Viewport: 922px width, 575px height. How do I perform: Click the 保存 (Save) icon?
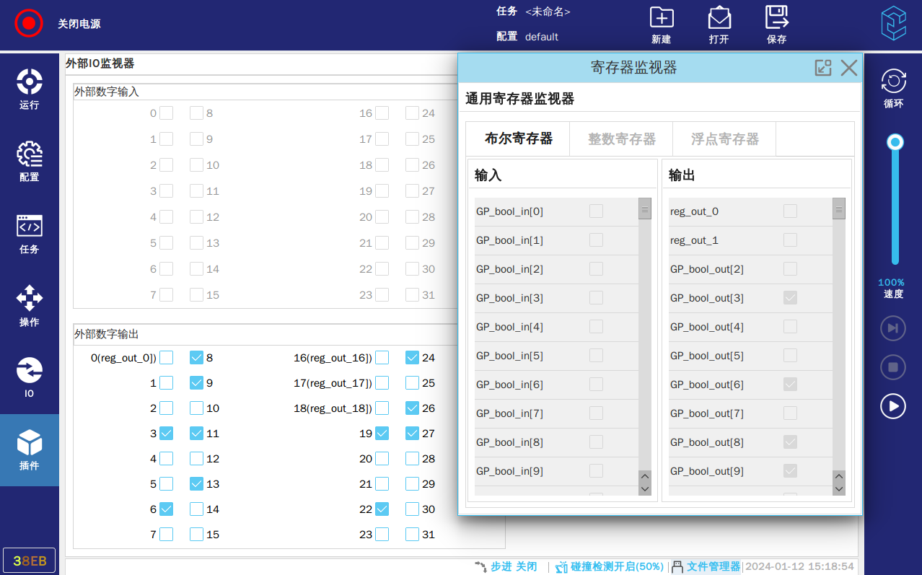(776, 25)
